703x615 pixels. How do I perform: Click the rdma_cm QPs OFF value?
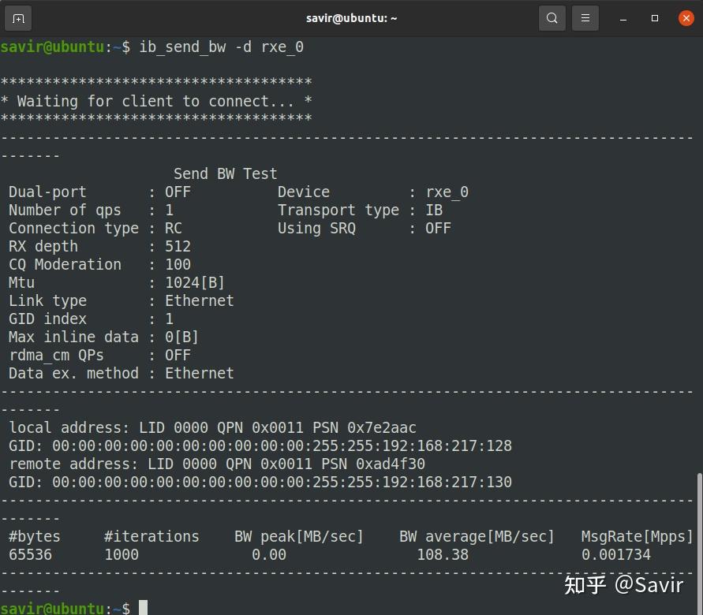[x=178, y=356]
